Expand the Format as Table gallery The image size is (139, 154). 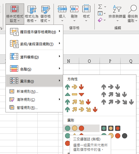click(x=32, y=14)
